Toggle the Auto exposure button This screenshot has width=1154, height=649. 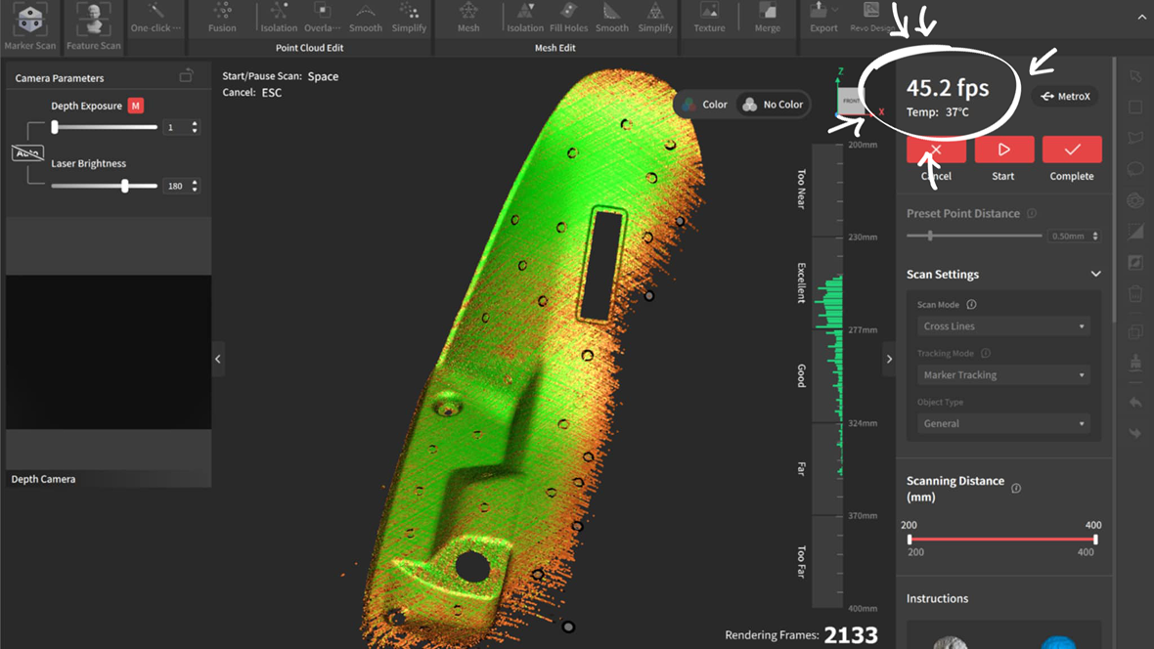(27, 153)
